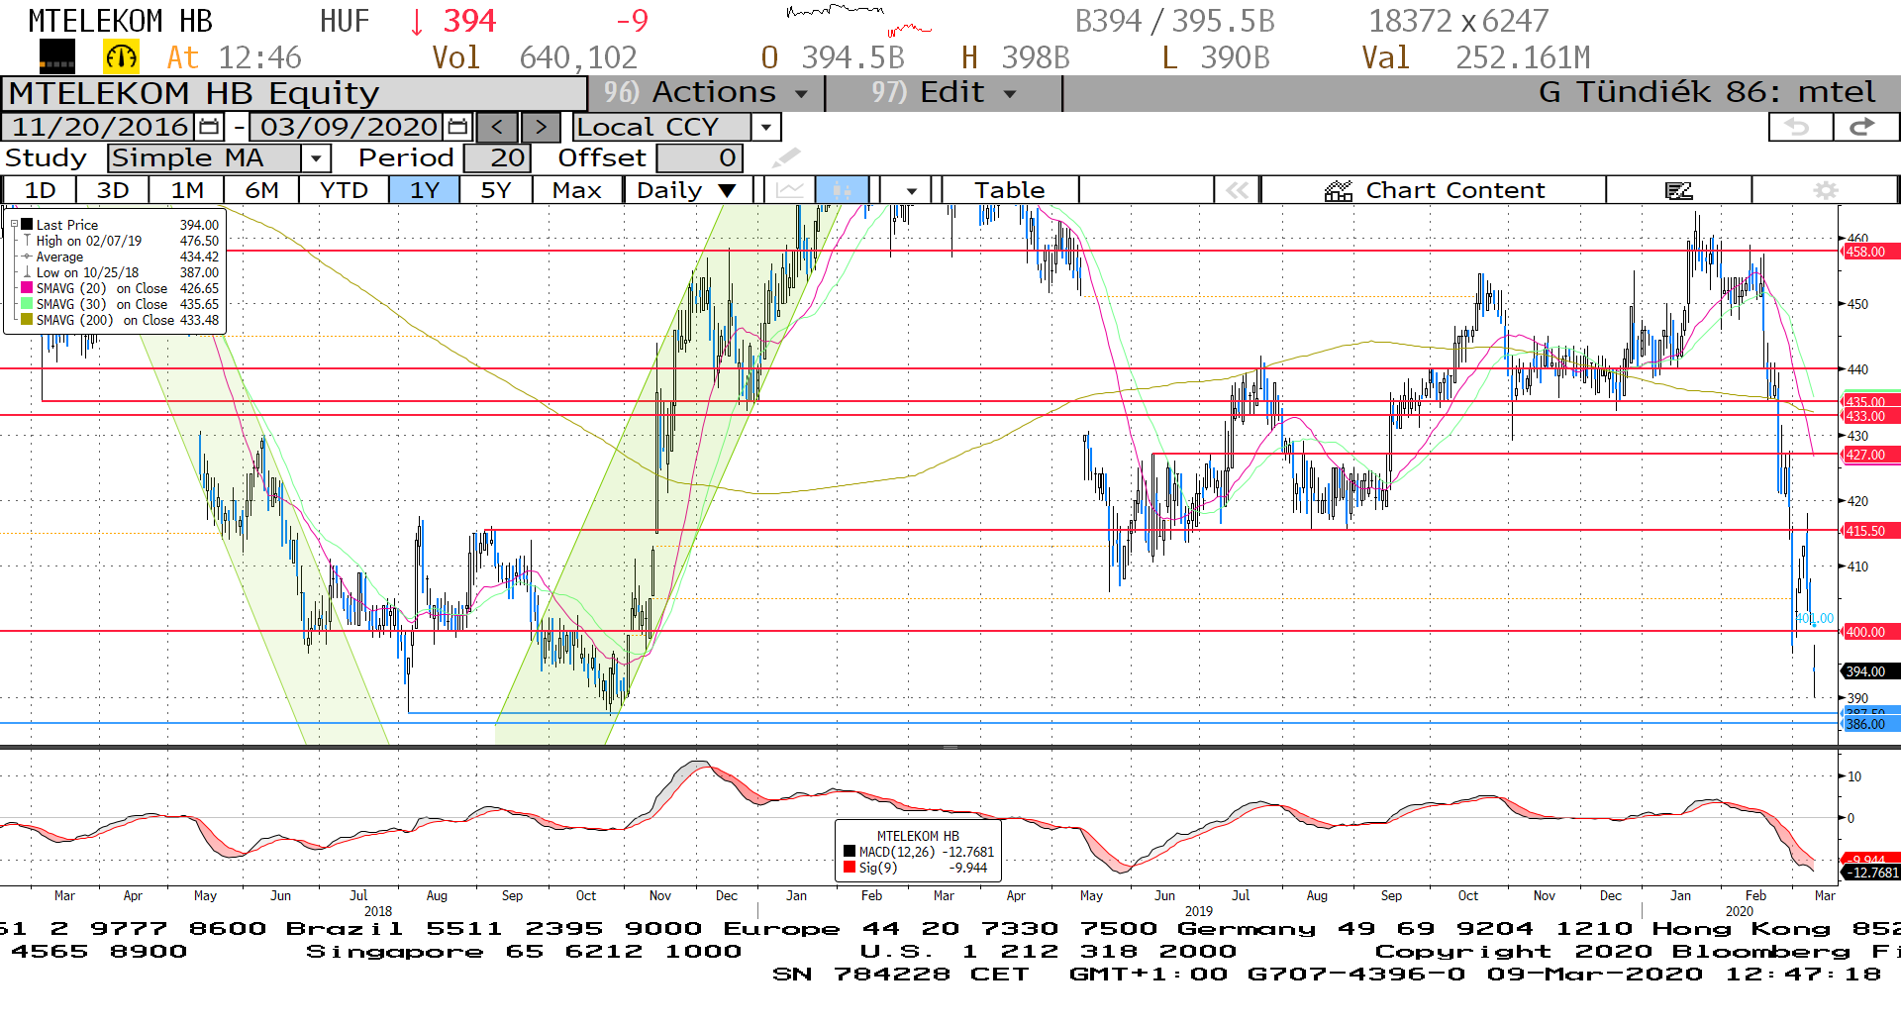
Task: Collapse the chart legend tree
Action: (x=14, y=225)
